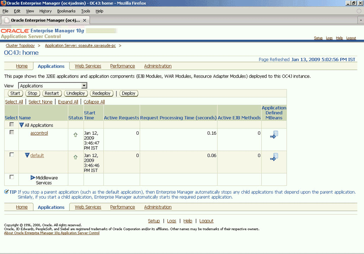Click the TIP checkmark icon
Image resolution: width=364 pixels, height=254 pixels.
[x=6, y=191]
